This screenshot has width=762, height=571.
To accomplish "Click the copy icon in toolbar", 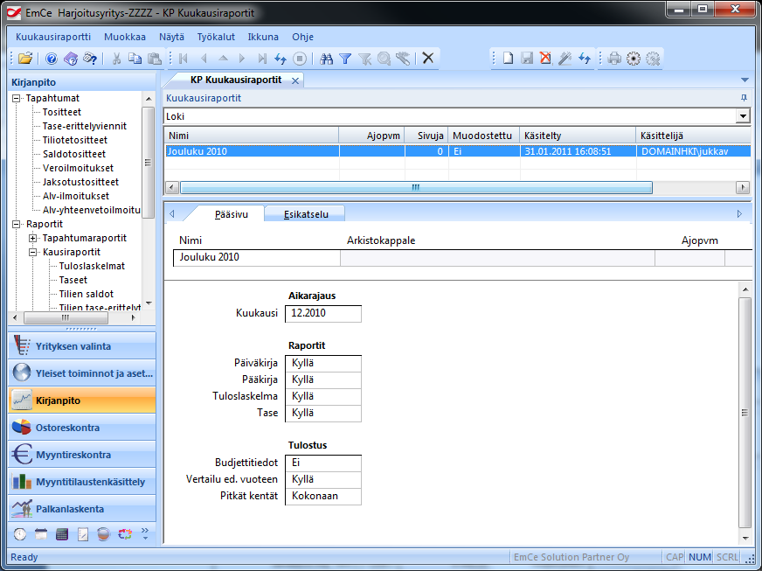I will (135, 59).
